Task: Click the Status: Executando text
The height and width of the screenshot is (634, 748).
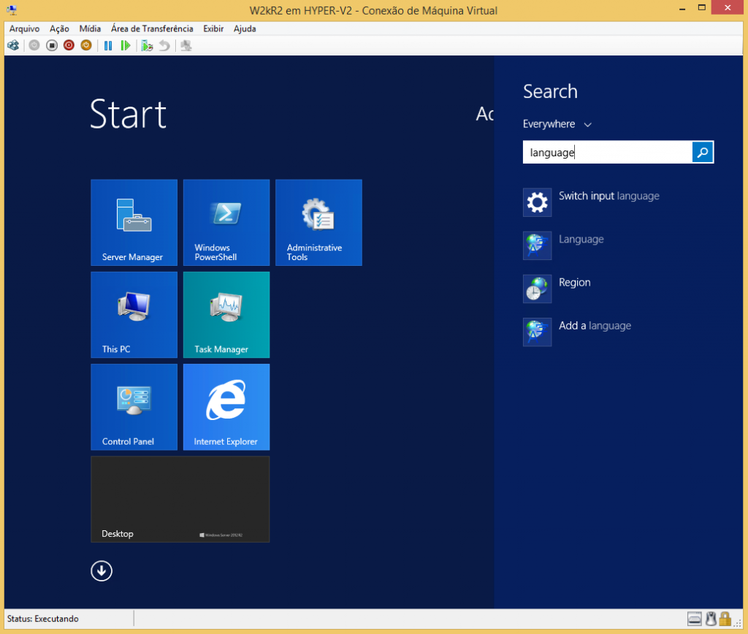Action: click(x=43, y=619)
